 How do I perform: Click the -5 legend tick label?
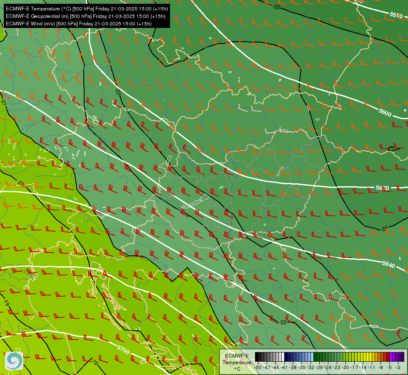(389, 367)
